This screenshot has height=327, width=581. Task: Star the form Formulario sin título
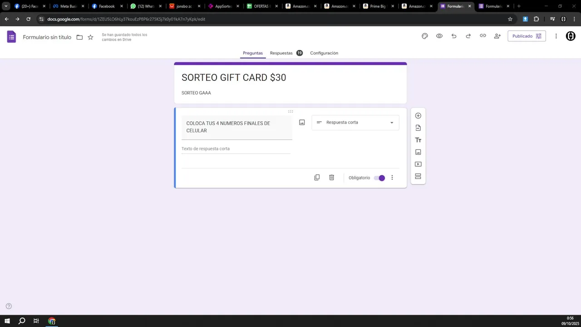pos(90,37)
